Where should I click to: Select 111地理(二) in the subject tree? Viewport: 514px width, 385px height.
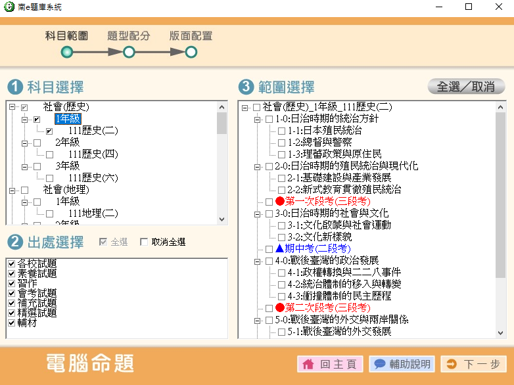(93, 214)
